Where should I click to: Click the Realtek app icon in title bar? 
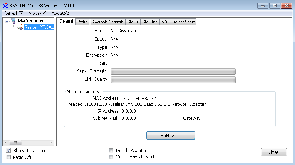pos(5,5)
